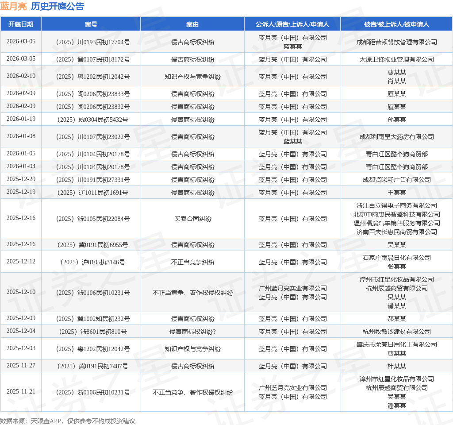Click defendant 成都贤曦畅广告有限公司
The image size is (453, 425).
(x=396, y=180)
